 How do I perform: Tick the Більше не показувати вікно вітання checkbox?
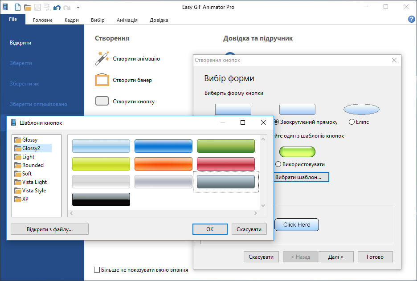coord(97,270)
